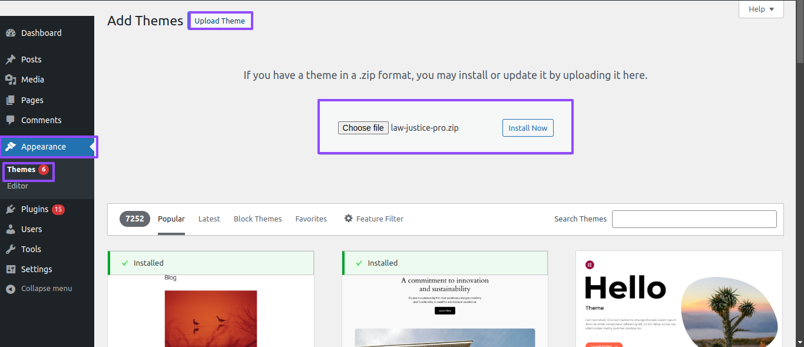The image size is (804, 347).
Task: Click the Pages icon in sidebar
Action: pos(11,100)
